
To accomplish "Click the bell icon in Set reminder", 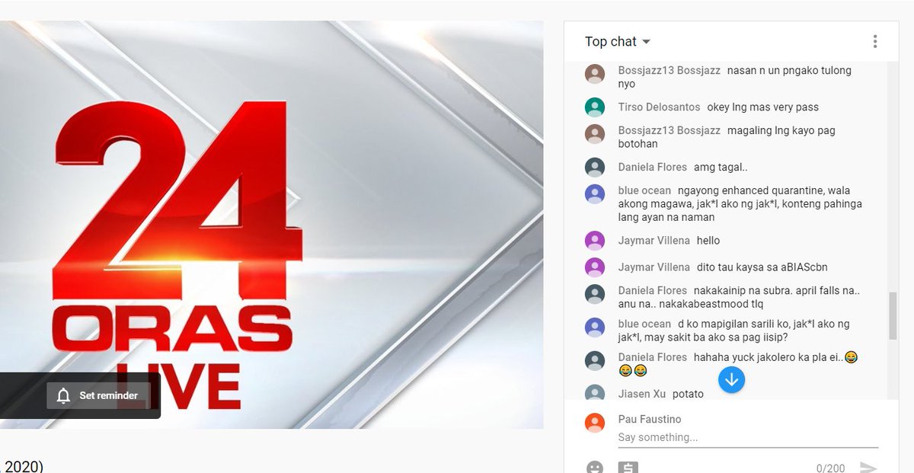I will (64, 395).
